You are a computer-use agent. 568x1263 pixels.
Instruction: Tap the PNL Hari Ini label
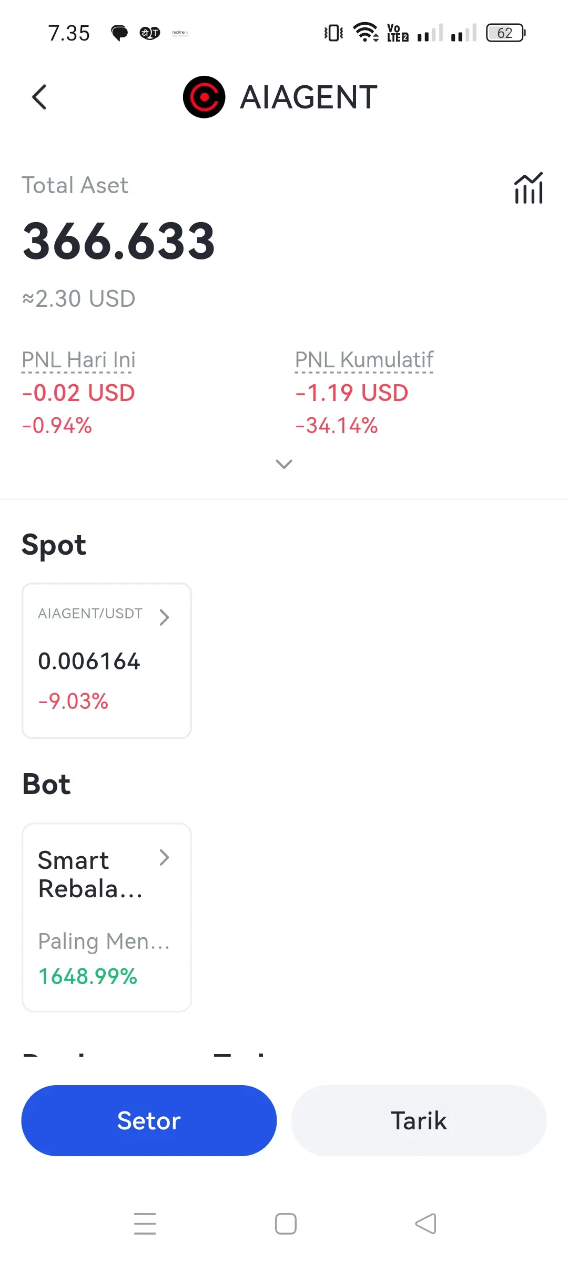[x=78, y=360]
